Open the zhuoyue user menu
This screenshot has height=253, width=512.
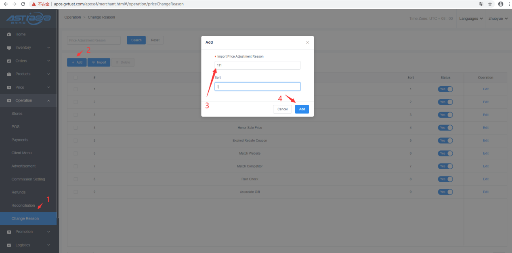click(x=498, y=19)
